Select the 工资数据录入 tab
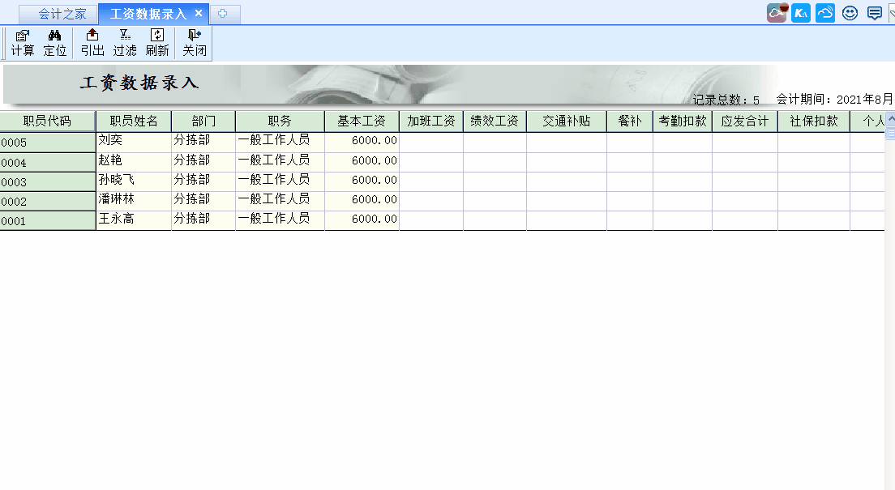This screenshot has width=895, height=490. (x=148, y=14)
